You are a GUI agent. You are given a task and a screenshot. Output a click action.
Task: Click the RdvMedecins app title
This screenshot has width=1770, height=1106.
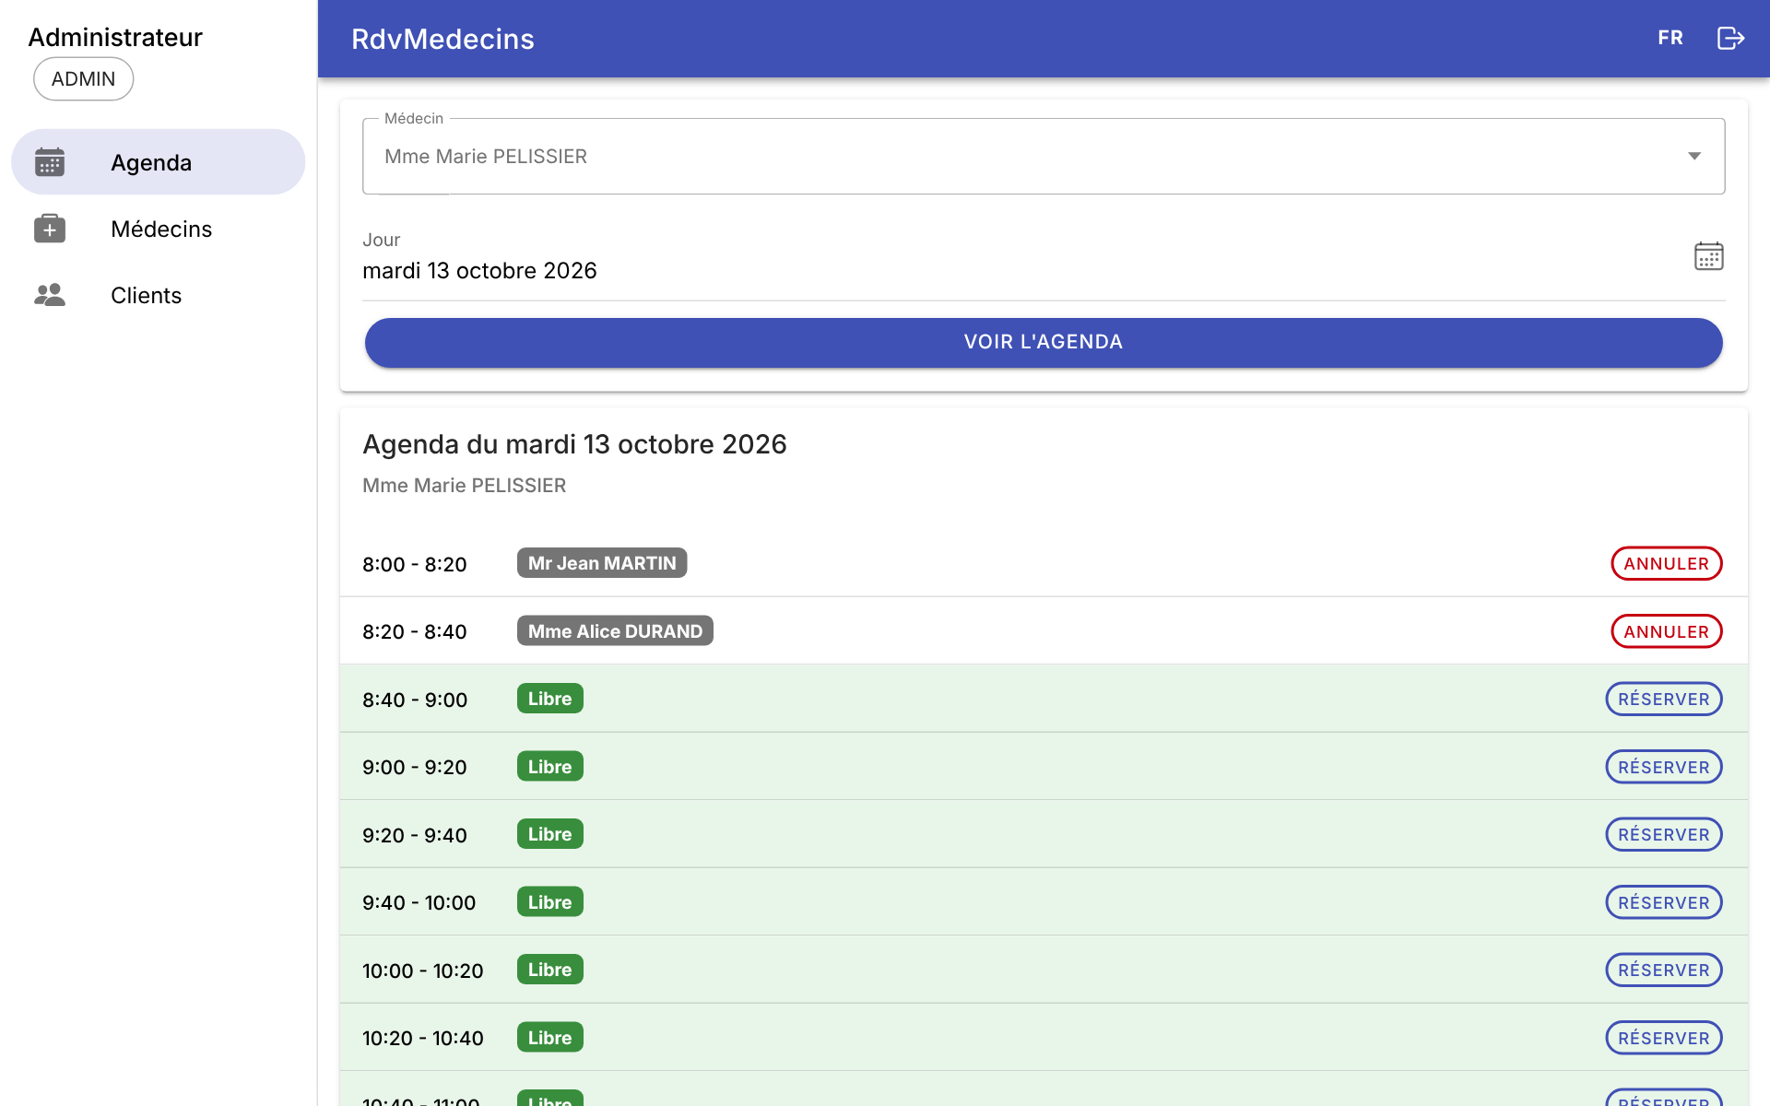[442, 39]
